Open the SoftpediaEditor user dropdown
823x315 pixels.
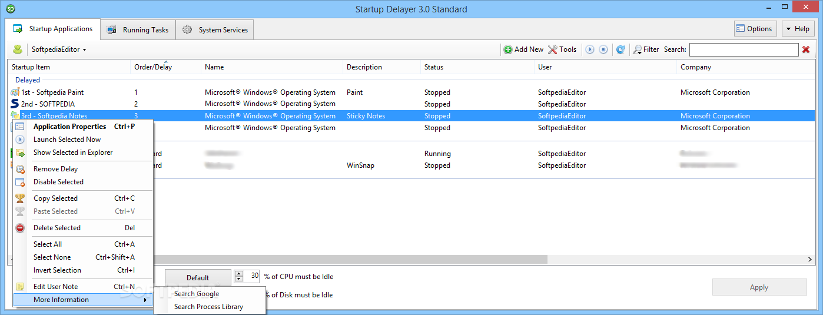pyautogui.click(x=59, y=49)
